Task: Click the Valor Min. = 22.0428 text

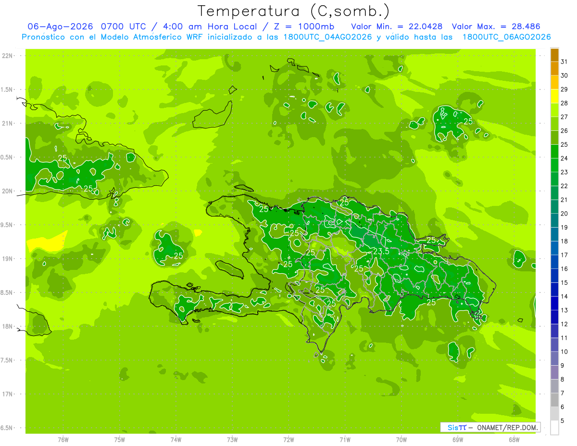Action: click(397, 26)
